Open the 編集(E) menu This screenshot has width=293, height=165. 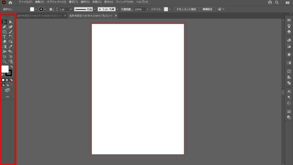tap(40, 2)
